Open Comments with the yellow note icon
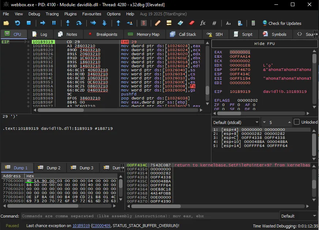The image size is (319, 230). (169, 23)
